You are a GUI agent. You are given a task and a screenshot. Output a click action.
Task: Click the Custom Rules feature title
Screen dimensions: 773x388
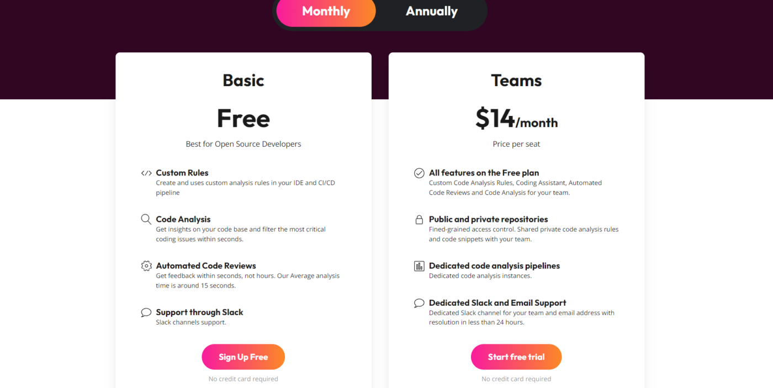click(182, 173)
